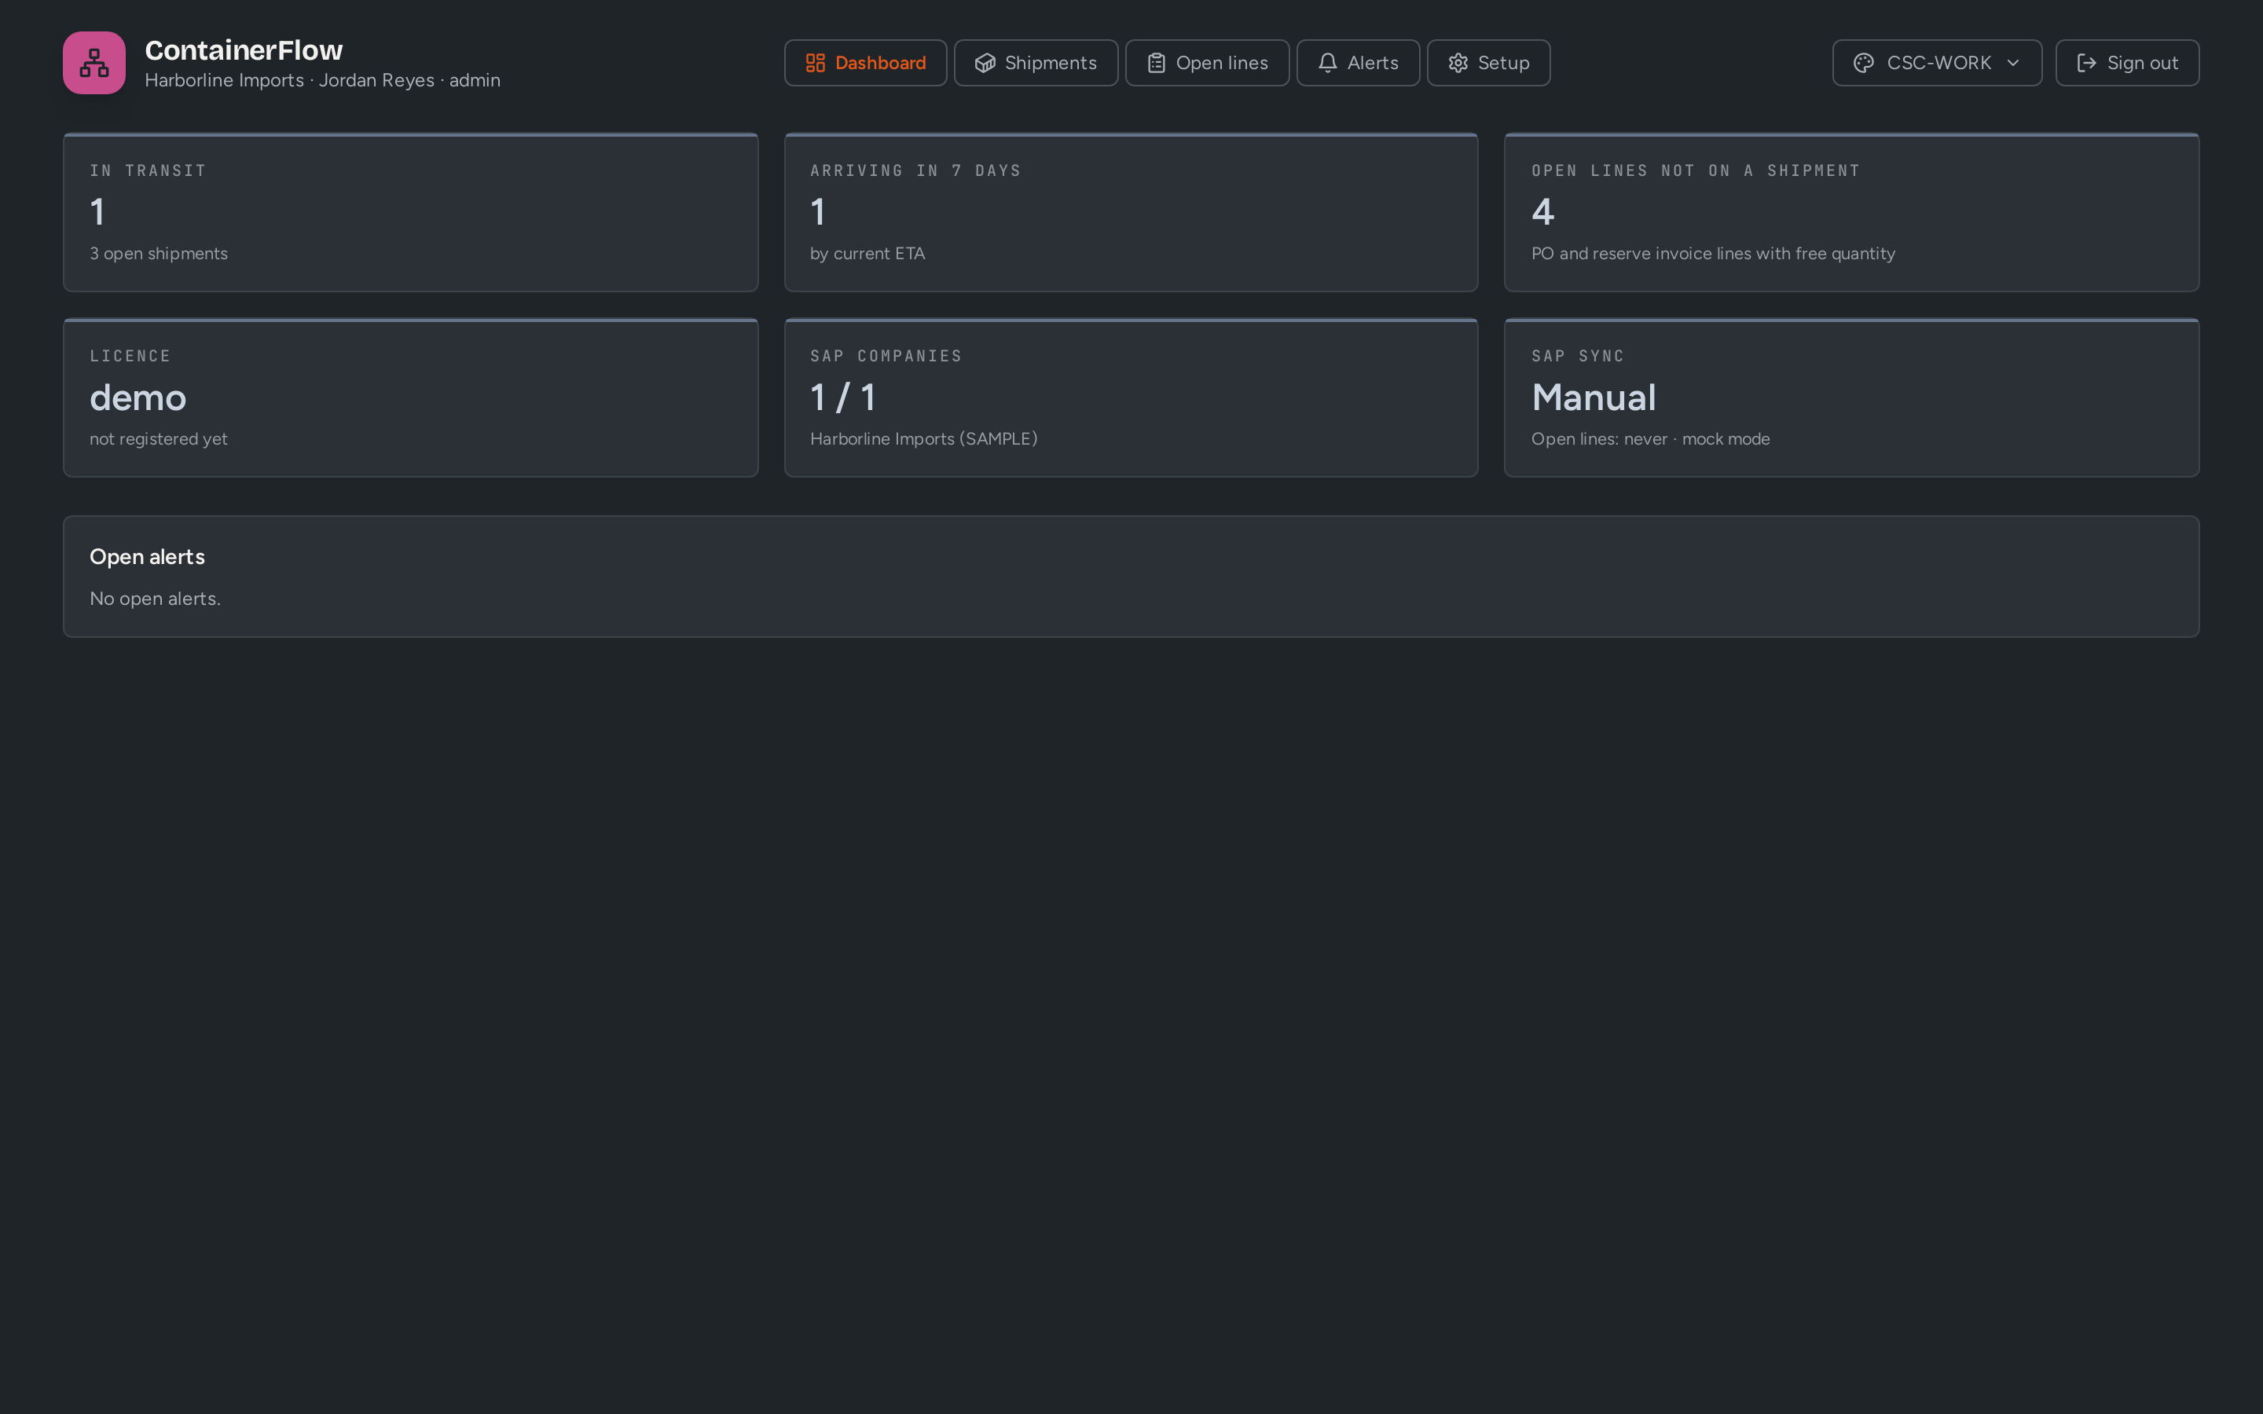The image size is (2263, 1414).
Task: Click the Setup gear icon
Action: pyautogui.click(x=1458, y=63)
